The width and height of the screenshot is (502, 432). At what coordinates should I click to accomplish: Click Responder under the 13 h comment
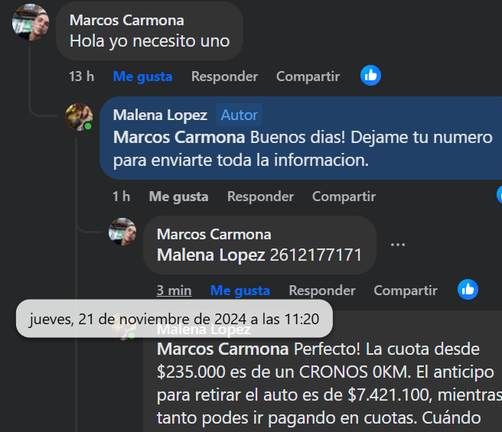click(224, 76)
